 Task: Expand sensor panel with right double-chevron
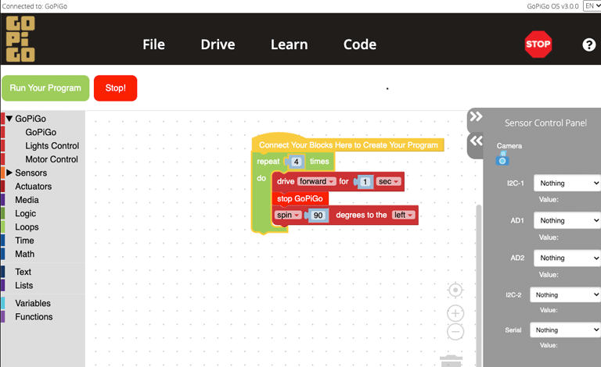(476, 116)
